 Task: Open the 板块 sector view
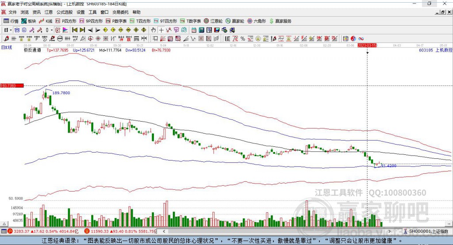click(28, 21)
